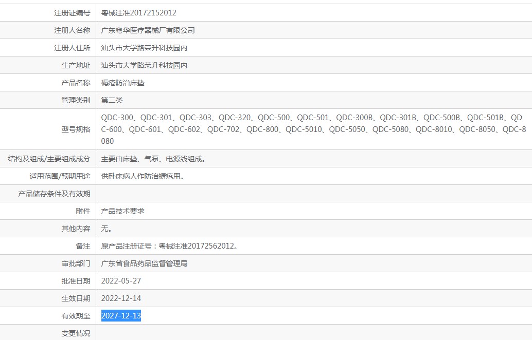Click highlighted expiry date 2027-12-13
Viewport: 532px width, 340px height.
[x=121, y=316]
